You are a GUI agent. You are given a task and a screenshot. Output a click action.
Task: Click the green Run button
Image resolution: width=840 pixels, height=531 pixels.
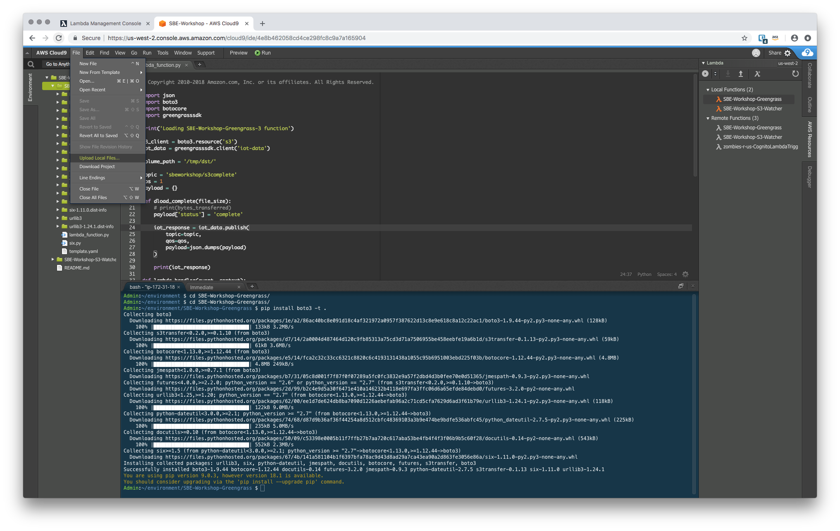(262, 53)
